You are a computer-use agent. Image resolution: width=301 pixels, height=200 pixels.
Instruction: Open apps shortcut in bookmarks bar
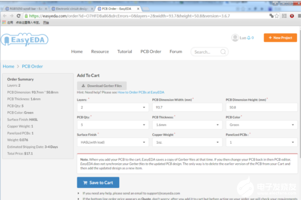(8, 23)
